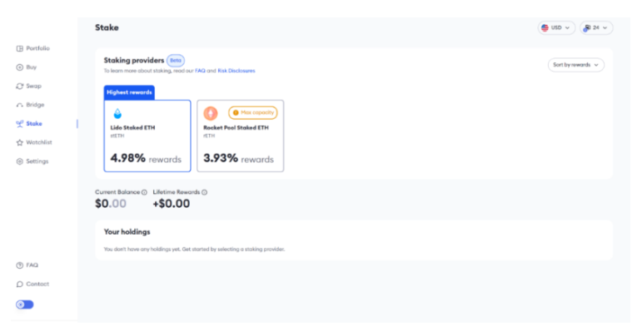Click the Watchlist star icon
The image size is (642, 331).
point(20,142)
